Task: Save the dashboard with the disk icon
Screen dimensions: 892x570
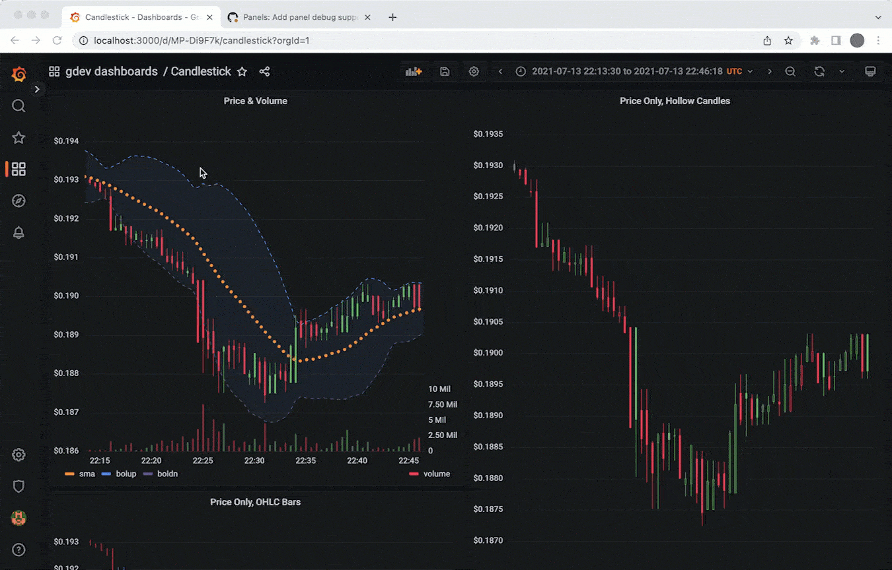Action: click(445, 71)
